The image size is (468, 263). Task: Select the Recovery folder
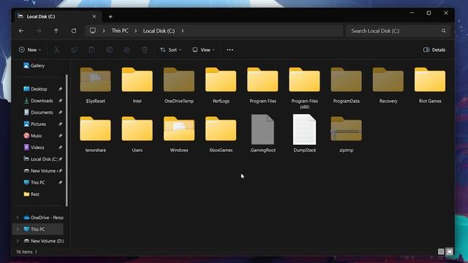[388, 85]
